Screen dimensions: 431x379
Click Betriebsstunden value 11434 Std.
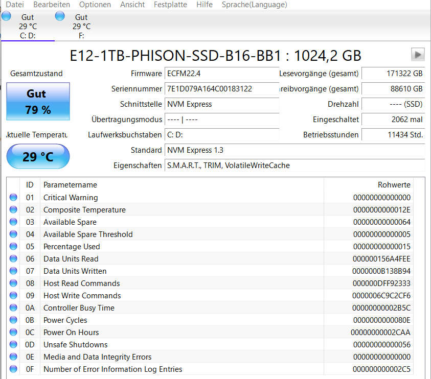(x=393, y=135)
